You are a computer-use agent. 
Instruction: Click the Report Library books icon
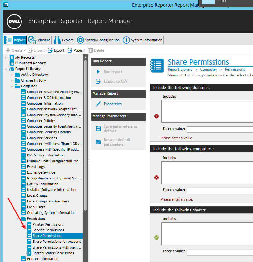(x=12, y=69)
